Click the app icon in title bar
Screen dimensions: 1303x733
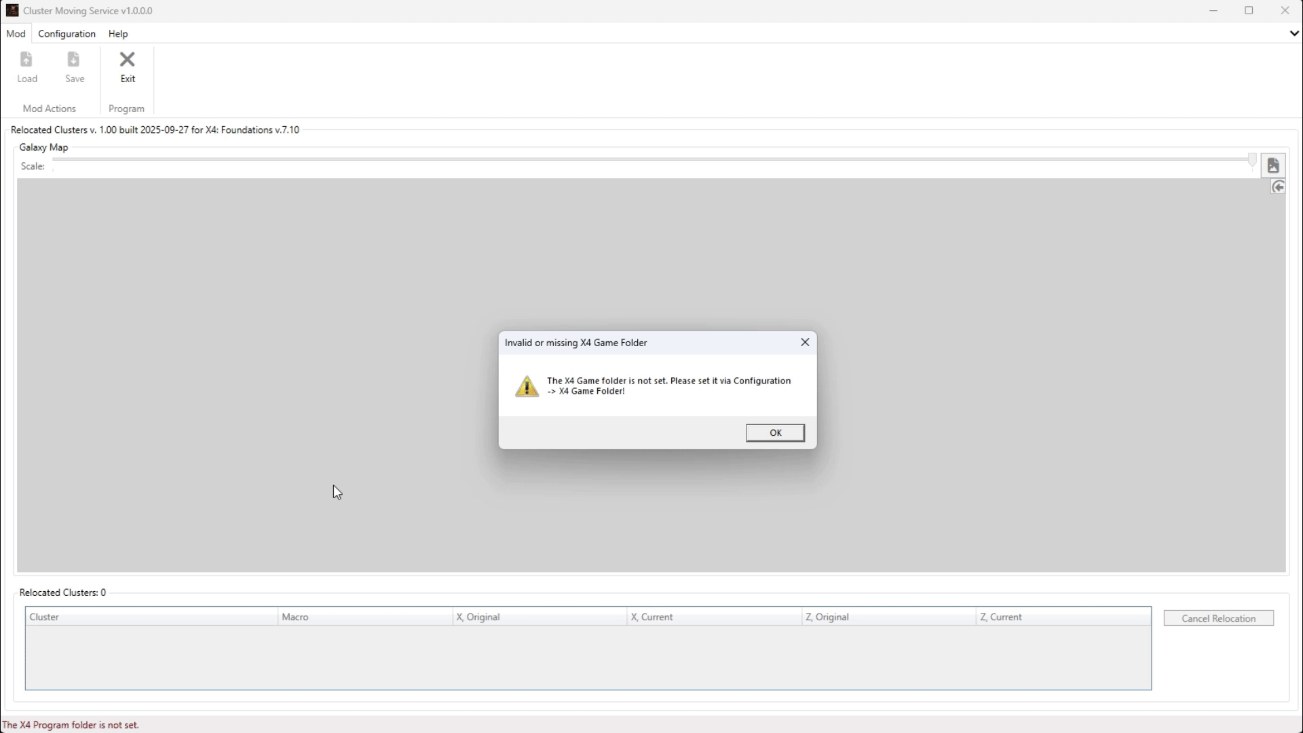pos(12,10)
